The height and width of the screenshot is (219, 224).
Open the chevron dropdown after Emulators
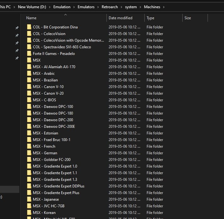(98, 7)
